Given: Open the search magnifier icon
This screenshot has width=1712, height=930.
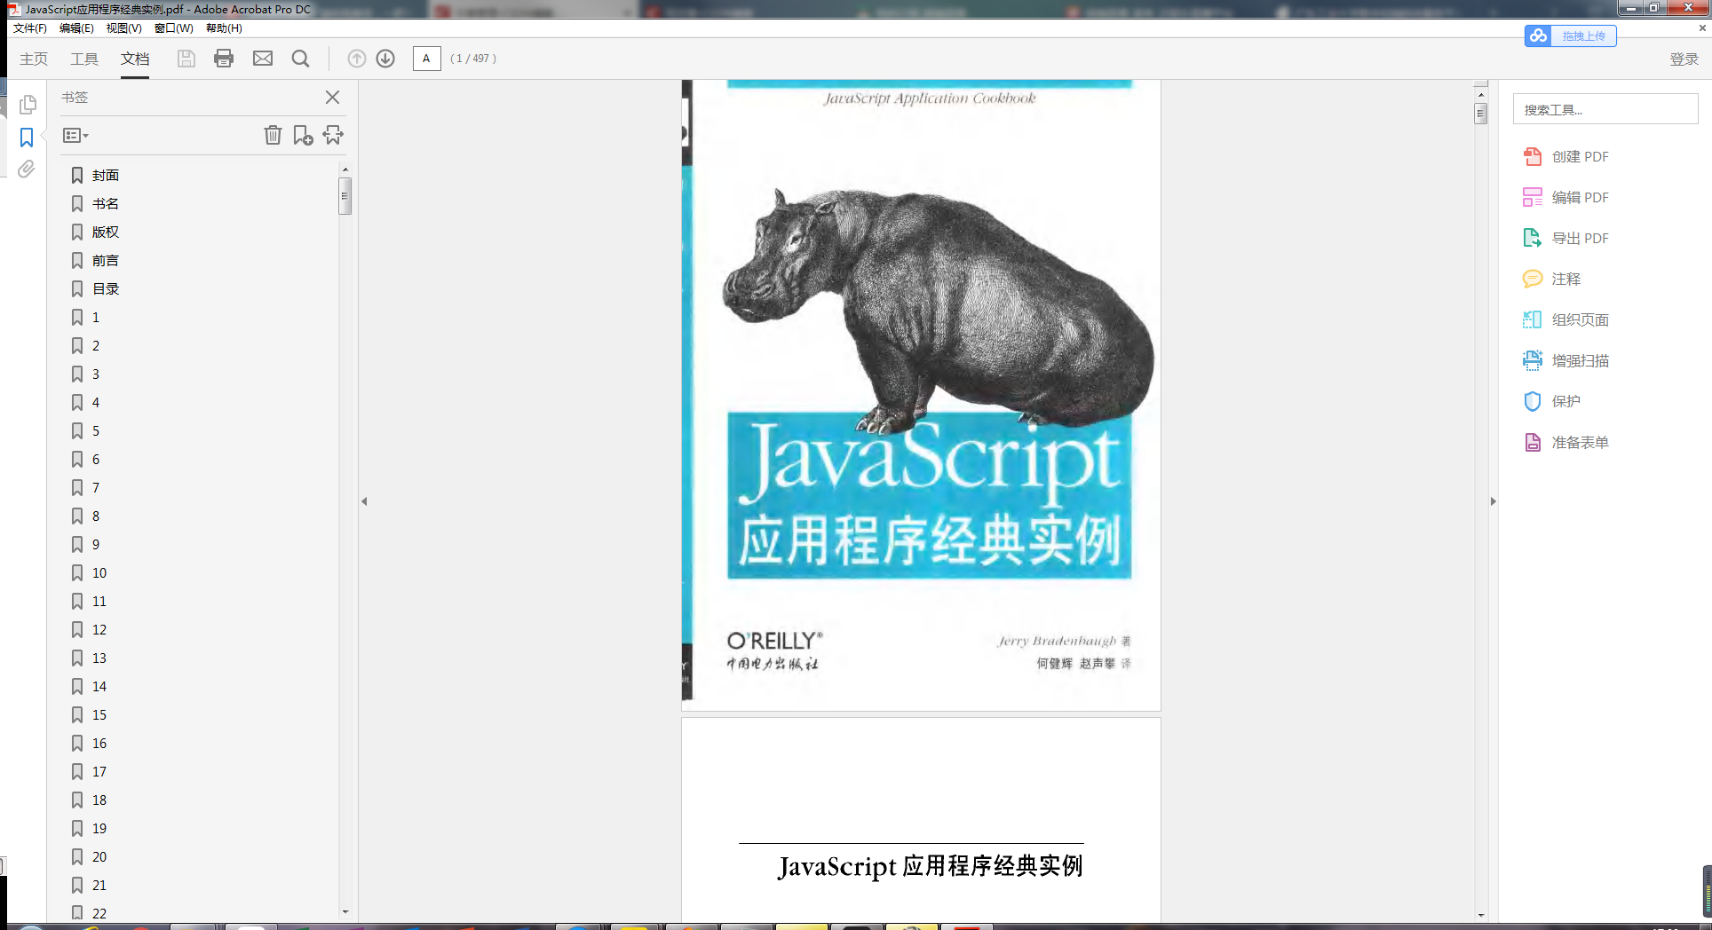Looking at the screenshot, I should point(300,58).
